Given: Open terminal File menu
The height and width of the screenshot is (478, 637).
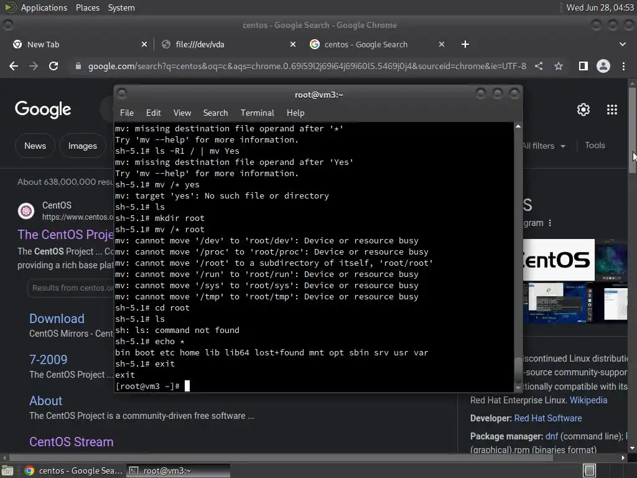Looking at the screenshot, I should 127,113.
